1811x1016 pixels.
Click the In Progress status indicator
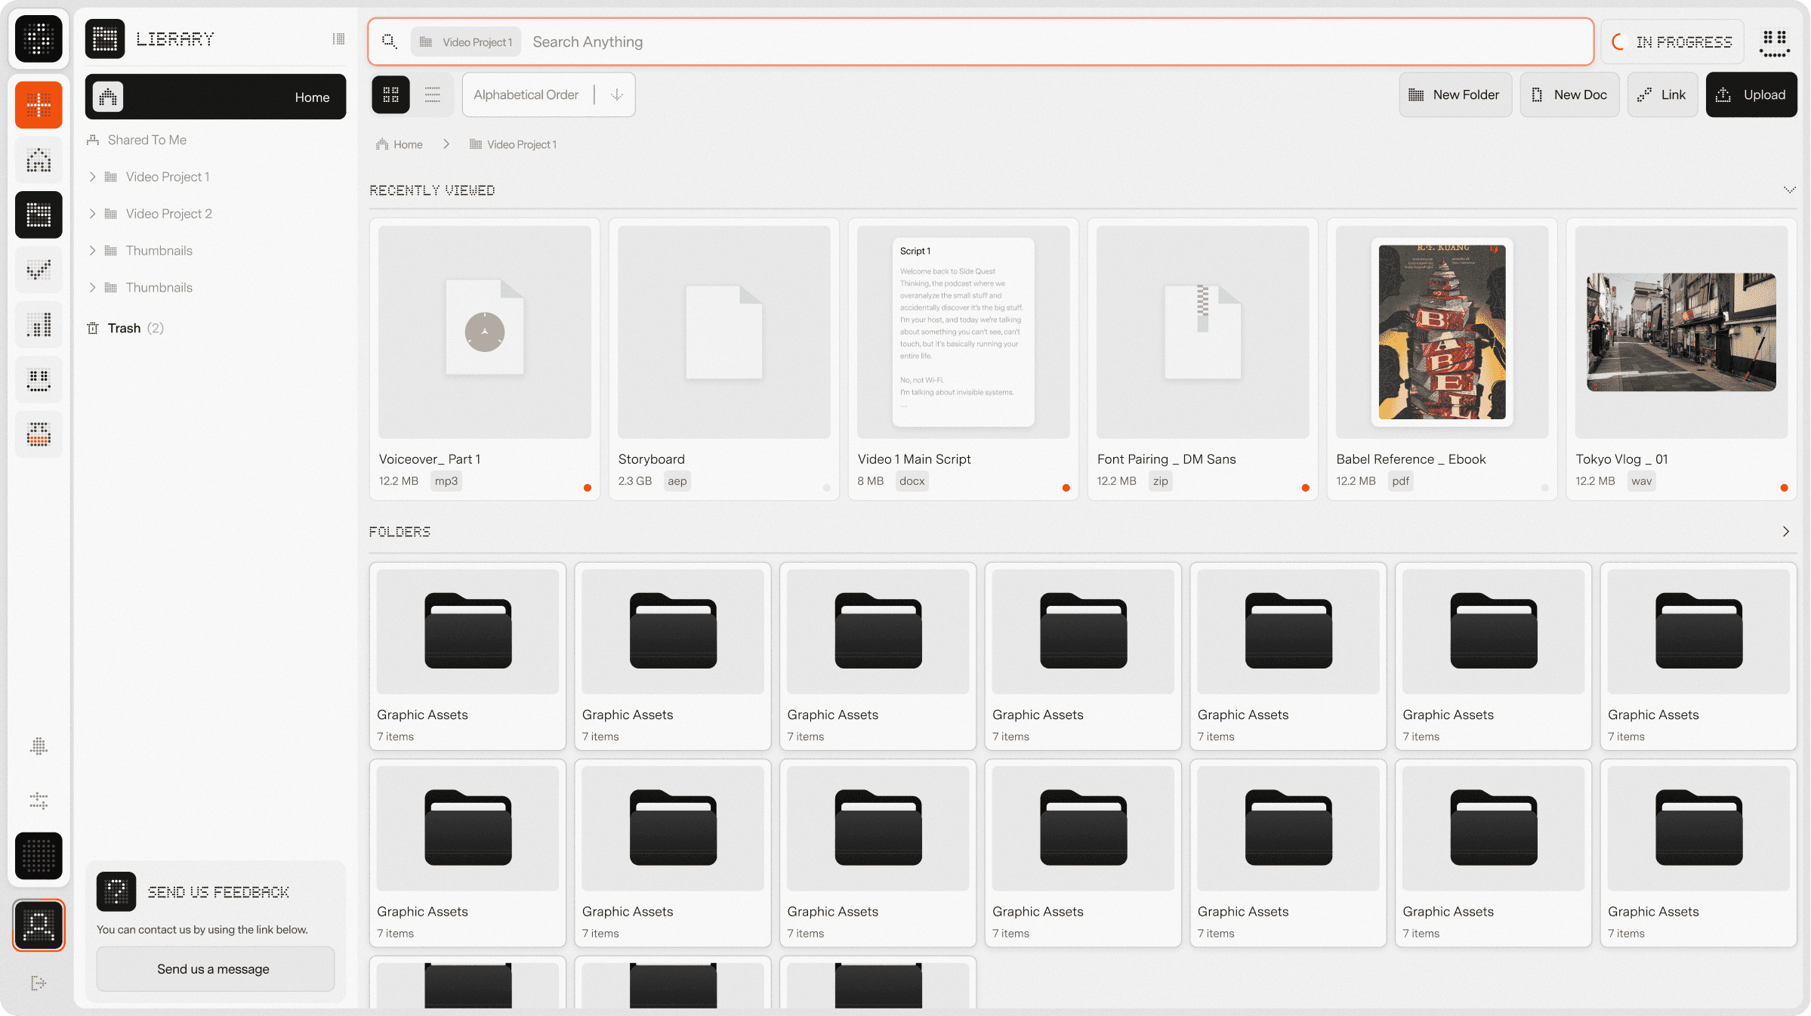coord(1672,42)
